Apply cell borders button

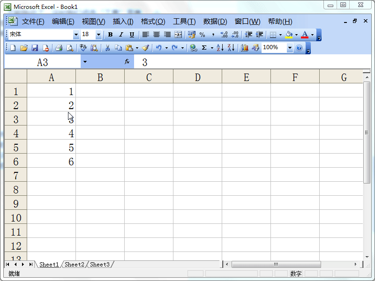click(273, 35)
